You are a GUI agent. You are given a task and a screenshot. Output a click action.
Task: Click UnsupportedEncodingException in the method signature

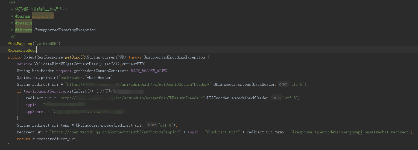pyautogui.click(x=174, y=57)
